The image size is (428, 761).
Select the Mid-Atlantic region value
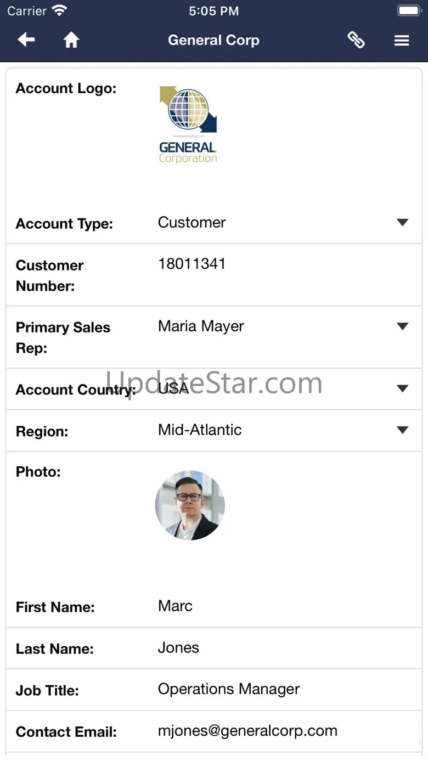pyautogui.click(x=200, y=430)
